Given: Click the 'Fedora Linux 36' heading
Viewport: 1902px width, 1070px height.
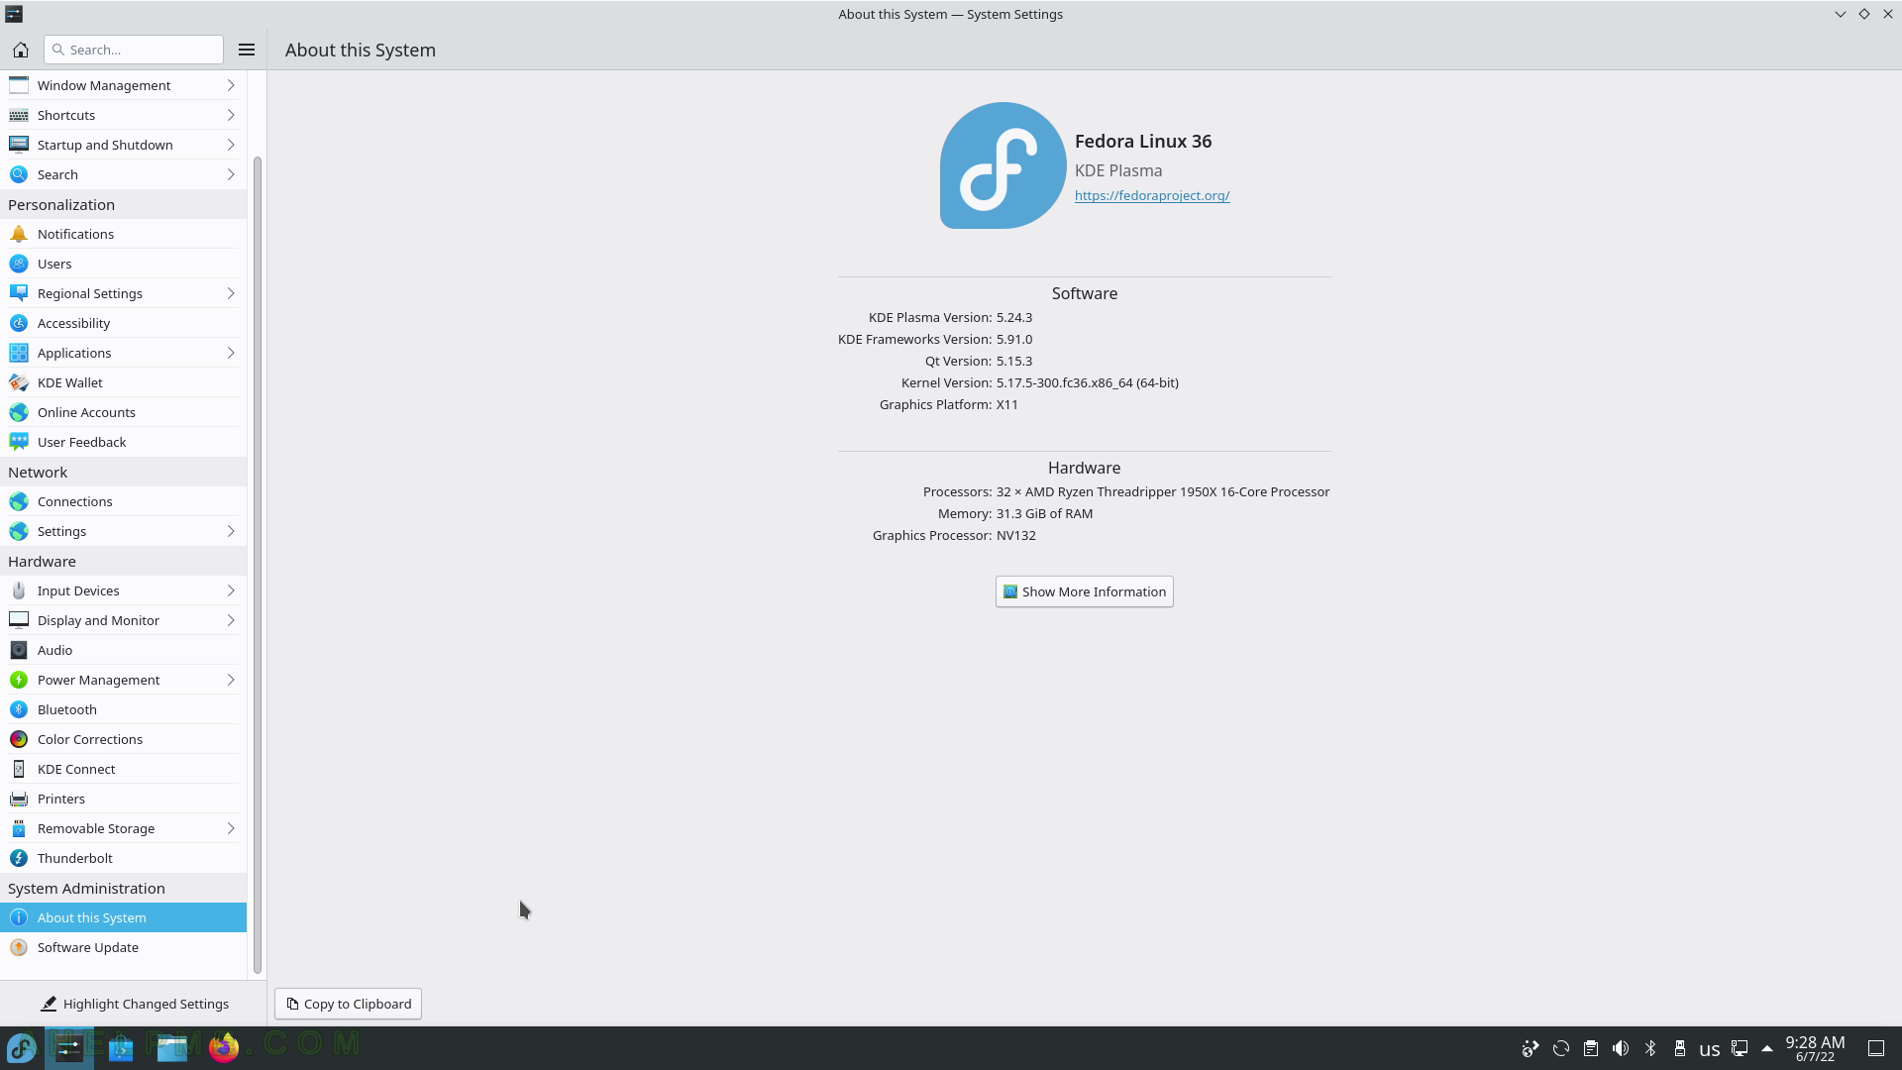Looking at the screenshot, I should click(x=1143, y=141).
